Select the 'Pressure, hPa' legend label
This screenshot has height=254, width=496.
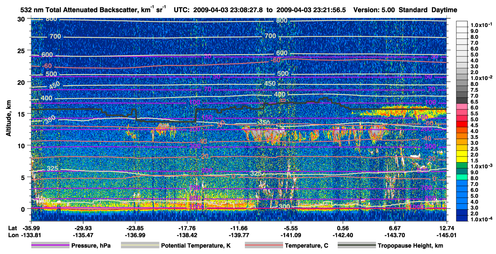91,246
